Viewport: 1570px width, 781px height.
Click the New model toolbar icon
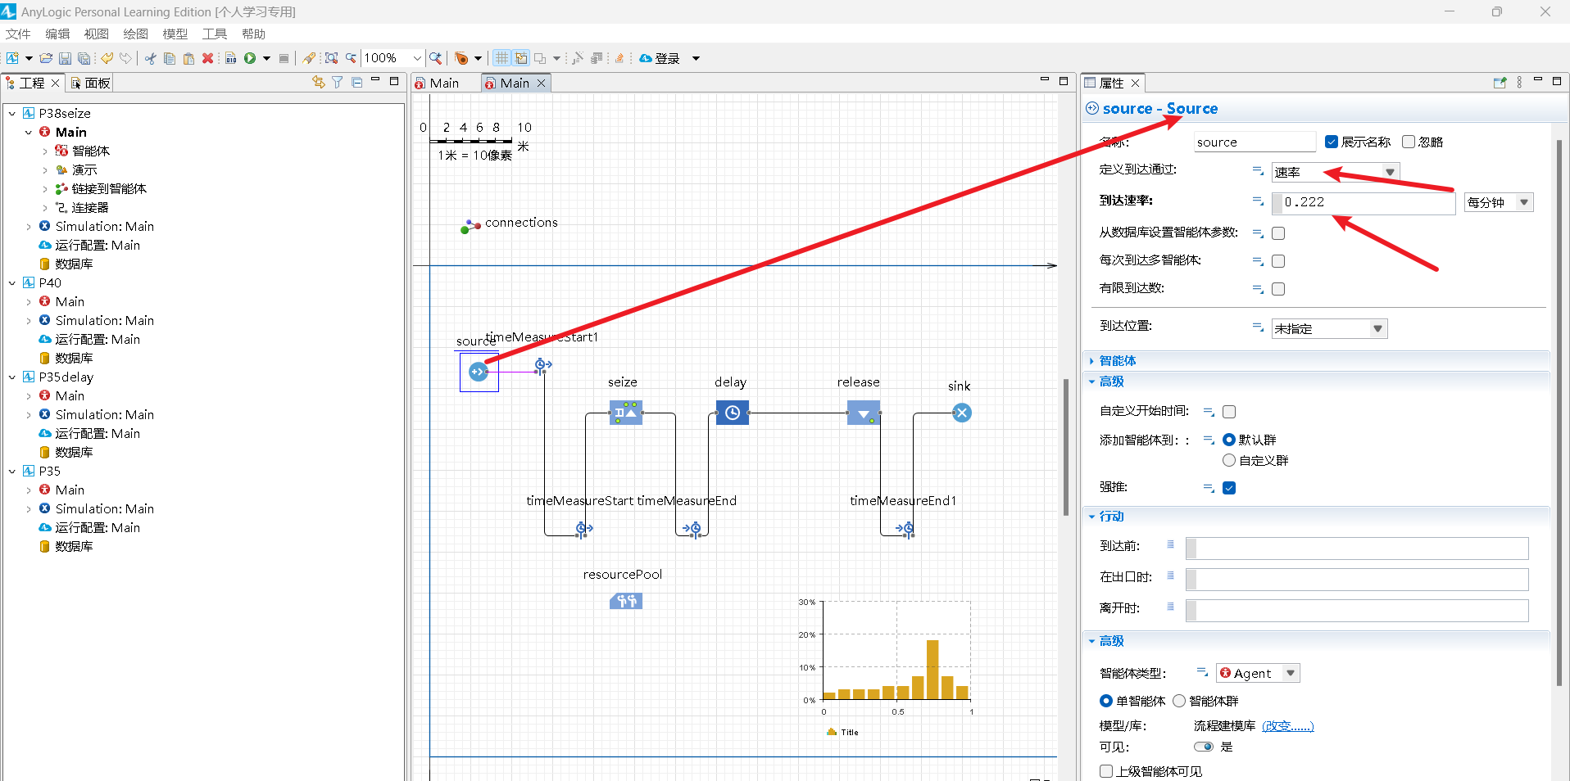click(12, 58)
